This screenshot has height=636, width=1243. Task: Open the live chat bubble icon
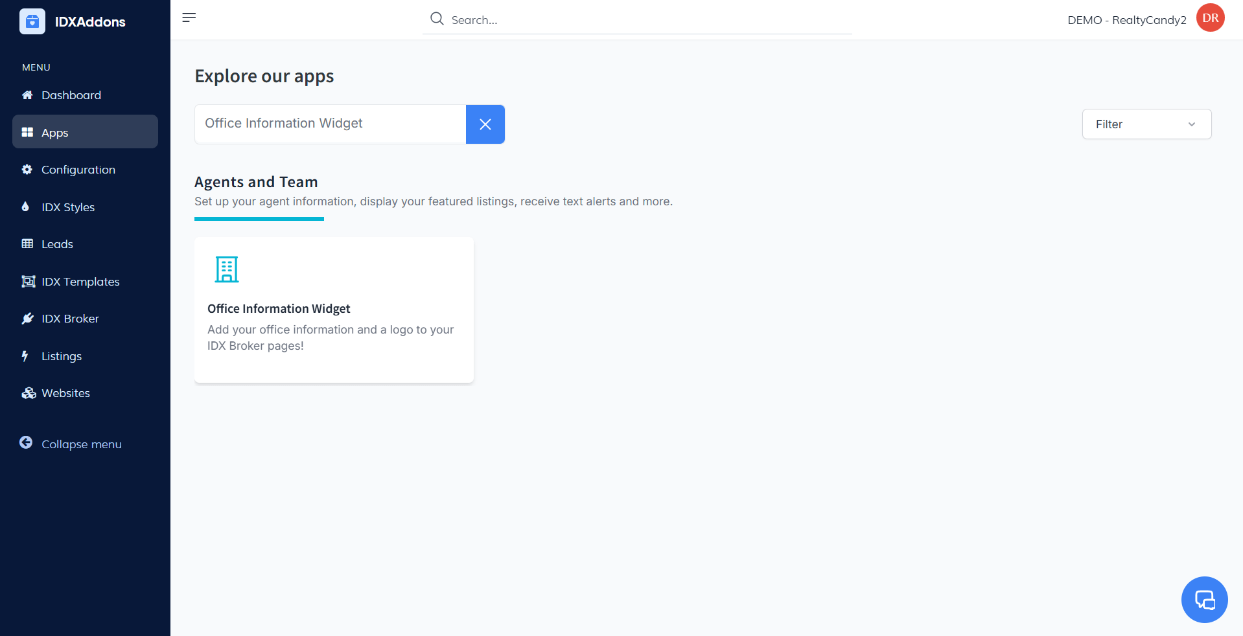(x=1204, y=600)
